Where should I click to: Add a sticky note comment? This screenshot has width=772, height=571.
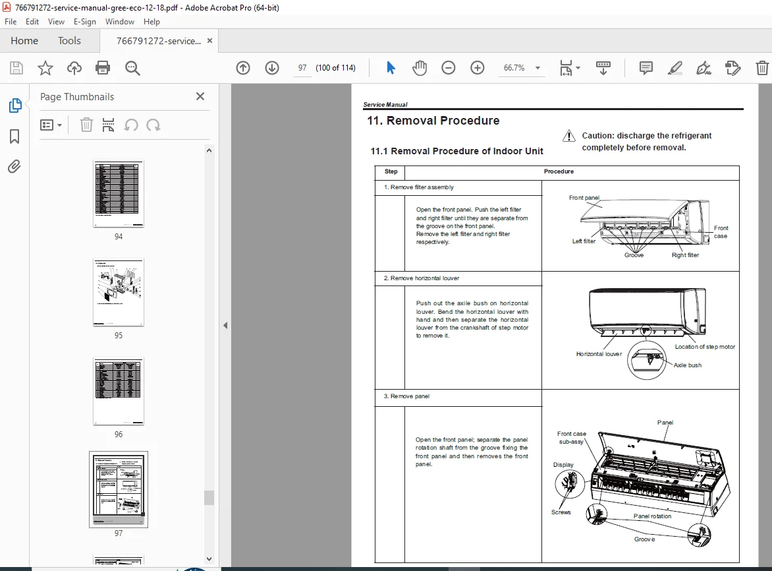[x=646, y=68]
